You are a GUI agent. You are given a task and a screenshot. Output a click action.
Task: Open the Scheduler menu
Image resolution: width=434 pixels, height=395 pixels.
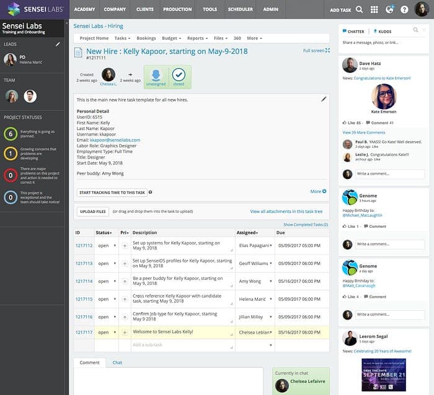click(x=241, y=9)
